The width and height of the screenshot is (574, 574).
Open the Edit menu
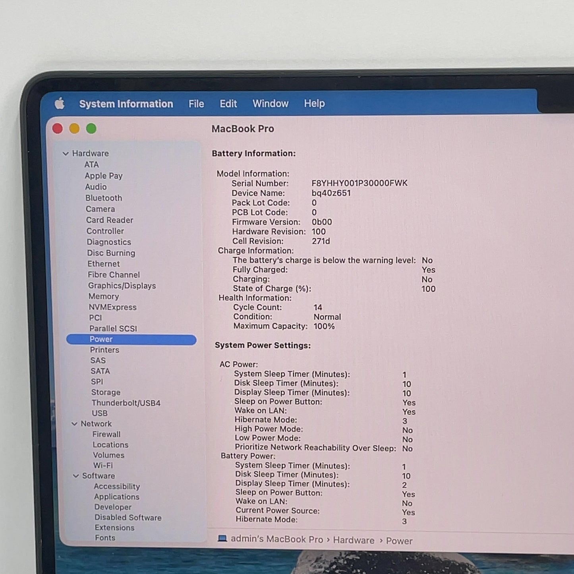click(228, 104)
